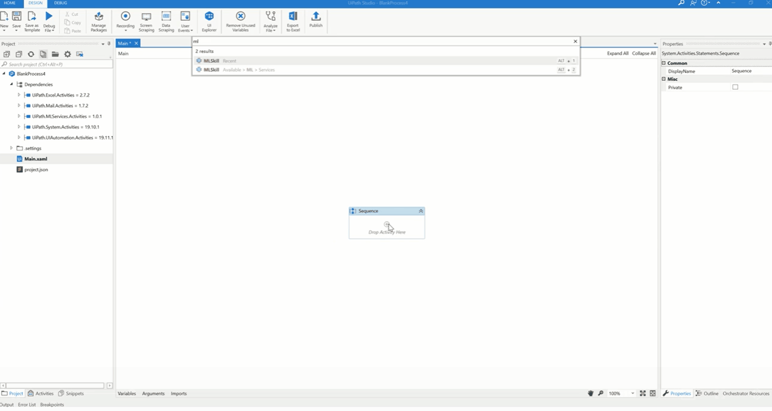Viewport: 772px width, 411px height.
Task: Select MLSkill under ML > Services
Action: 386,69
